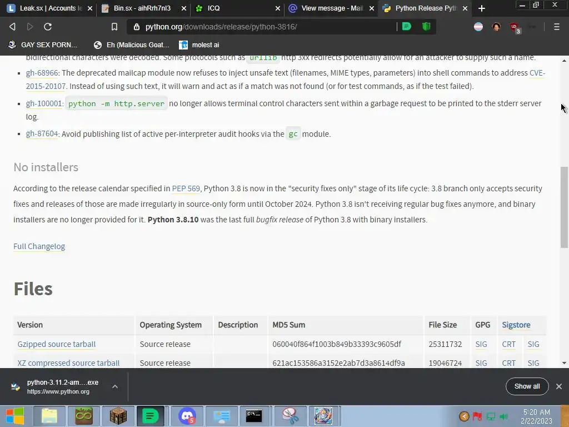Viewport: 569px width, 427px height.
Task: Close the ICQ tab
Action: pyautogui.click(x=278, y=8)
